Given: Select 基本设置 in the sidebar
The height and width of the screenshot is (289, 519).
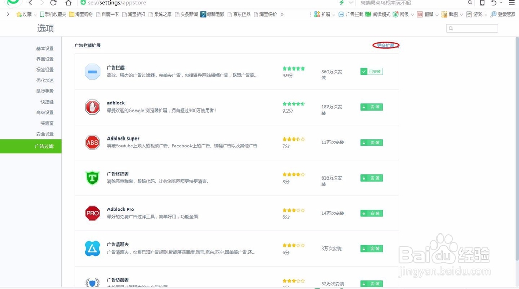Looking at the screenshot, I should [x=45, y=48].
